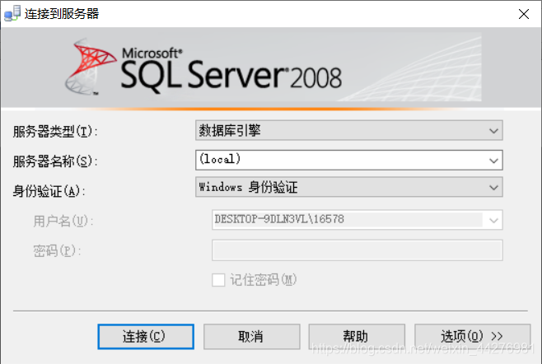Image resolution: width=542 pixels, height=364 pixels.
Task: Close the 连接到服务器 dialog window
Action: [x=524, y=14]
